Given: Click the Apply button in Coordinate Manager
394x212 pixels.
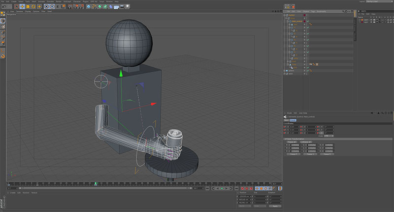Looking at the screenshot, I should [x=275, y=206].
